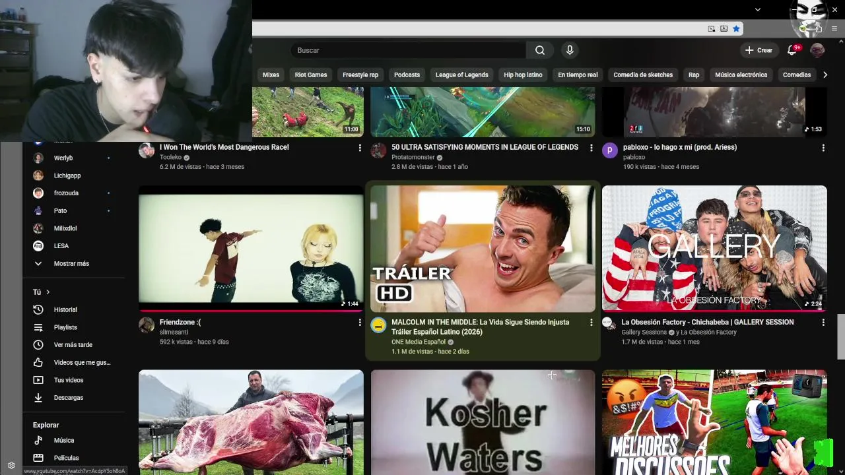Image resolution: width=845 pixels, height=475 pixels.
Task: Expand the Tú section chevron
Action: click(x=48, y=292)
